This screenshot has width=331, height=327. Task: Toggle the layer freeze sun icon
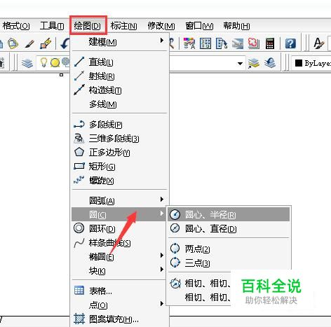point(55,63)
